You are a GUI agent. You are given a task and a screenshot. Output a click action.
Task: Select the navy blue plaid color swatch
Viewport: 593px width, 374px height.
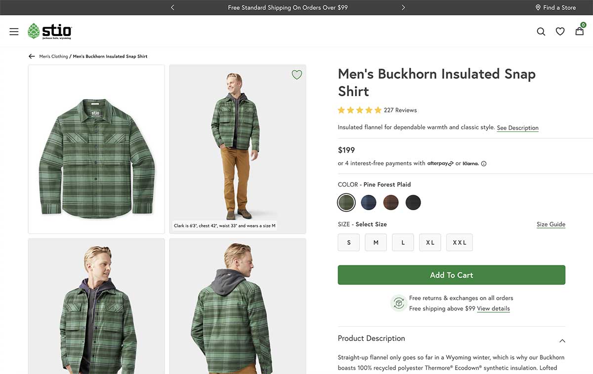369,202
